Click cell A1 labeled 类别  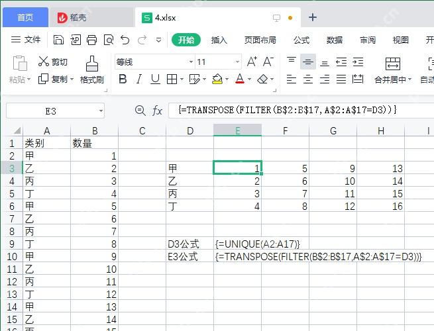[47, 143]
